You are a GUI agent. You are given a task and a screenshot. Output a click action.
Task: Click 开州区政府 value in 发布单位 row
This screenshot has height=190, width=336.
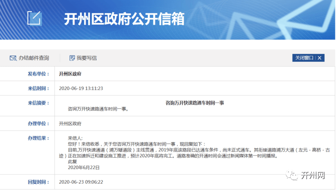70,73
